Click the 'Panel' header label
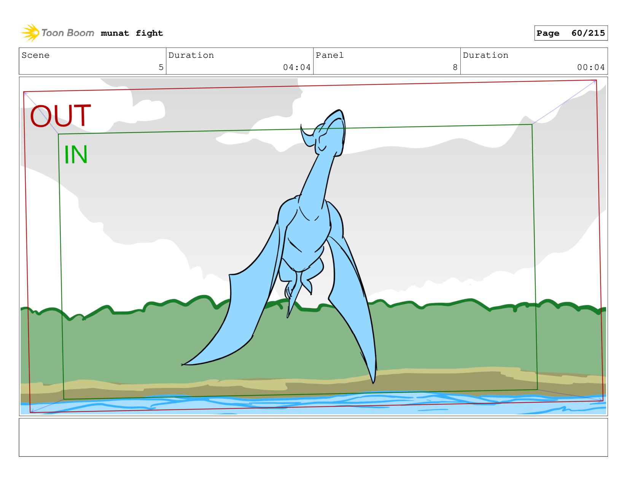Image resolution: width=627 pixels, height=485 pixels. (x=329, y=55)
